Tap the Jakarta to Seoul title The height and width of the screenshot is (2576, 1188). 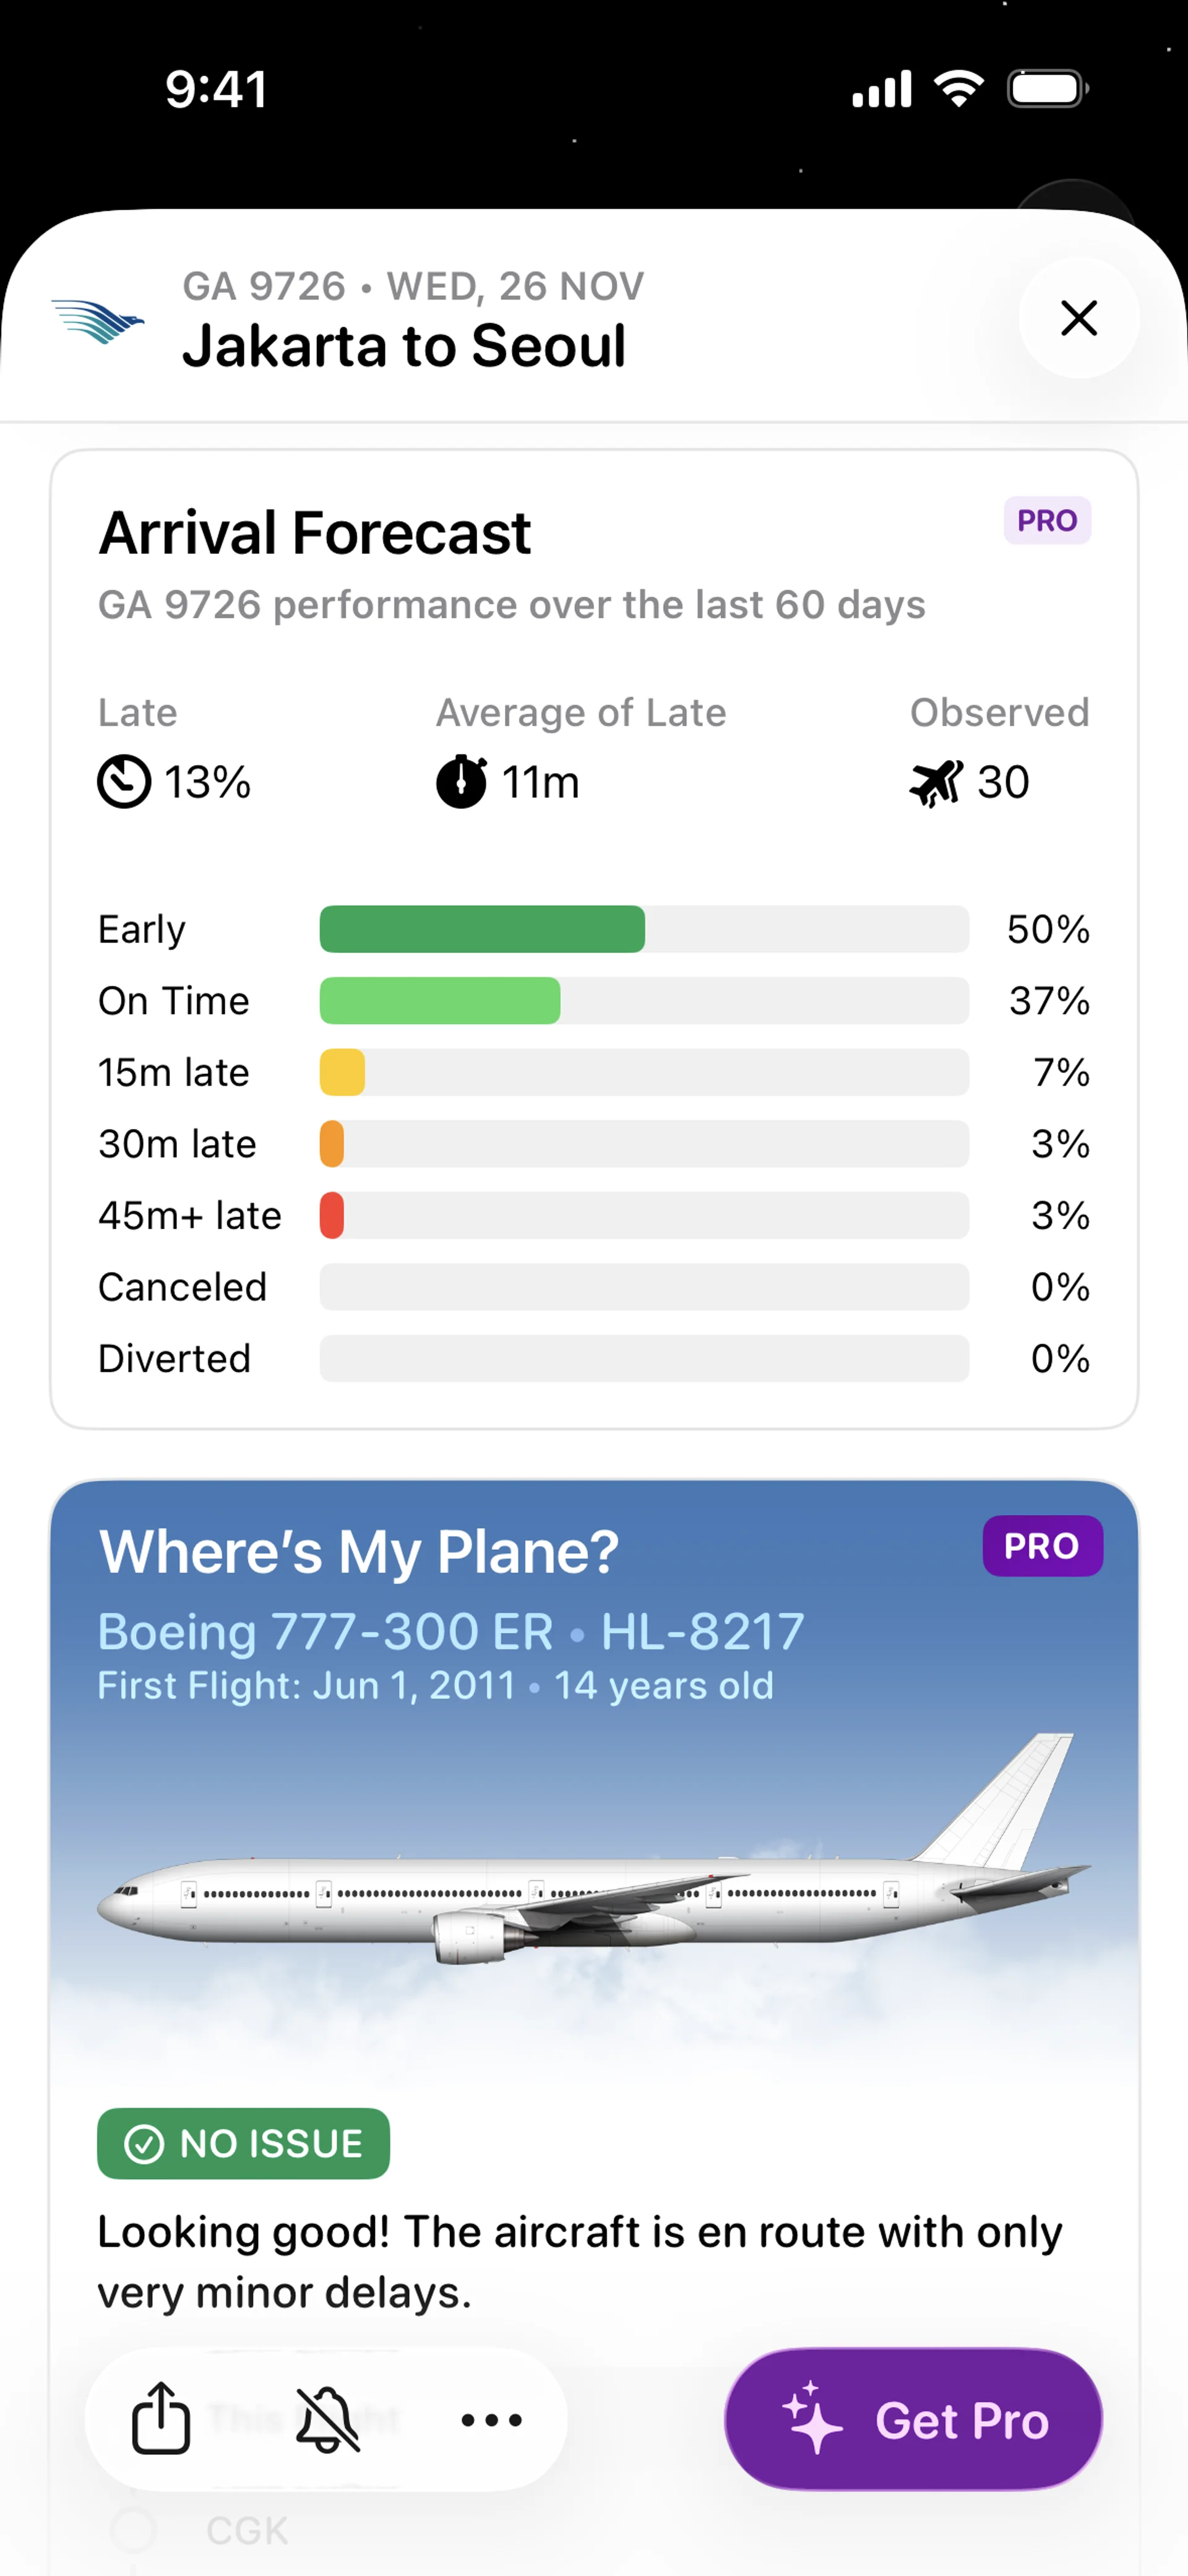[x=404, y=346]
